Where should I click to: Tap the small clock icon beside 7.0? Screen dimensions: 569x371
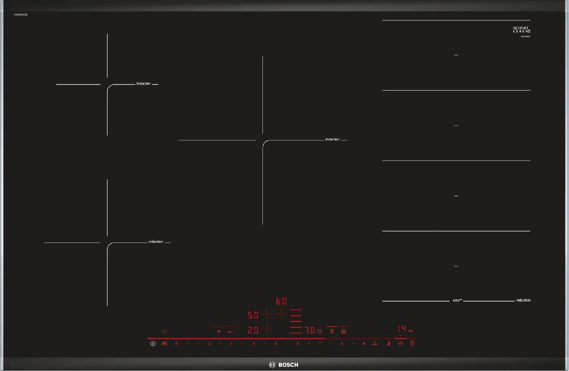[319, 331]
